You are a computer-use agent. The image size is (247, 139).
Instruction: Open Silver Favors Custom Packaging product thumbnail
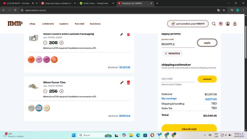tap(34, 38)
